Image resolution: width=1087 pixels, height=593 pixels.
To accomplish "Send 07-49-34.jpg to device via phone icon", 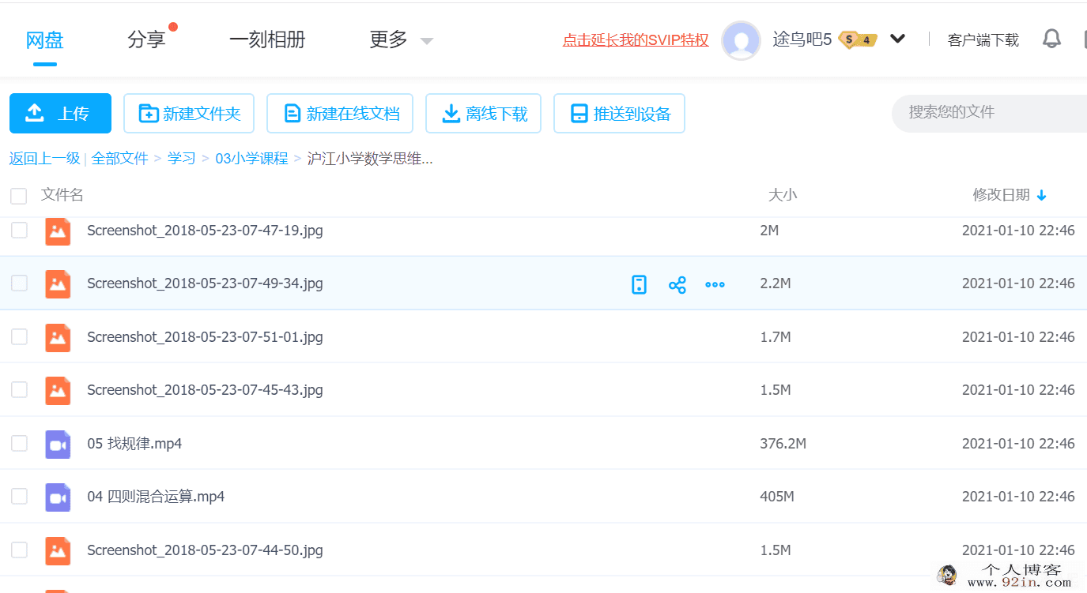I will click(x=639, y=284).
